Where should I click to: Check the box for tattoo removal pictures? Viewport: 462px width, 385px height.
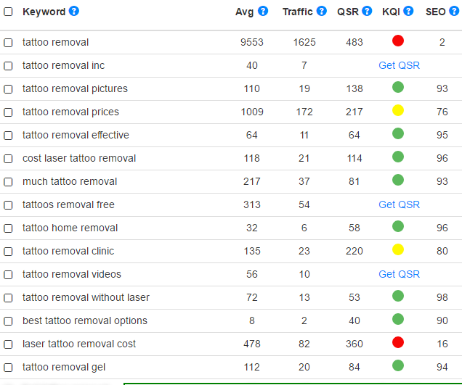point(8,89)
